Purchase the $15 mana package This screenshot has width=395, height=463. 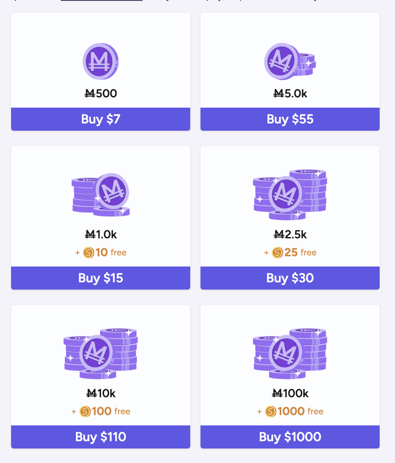point(101,278)
